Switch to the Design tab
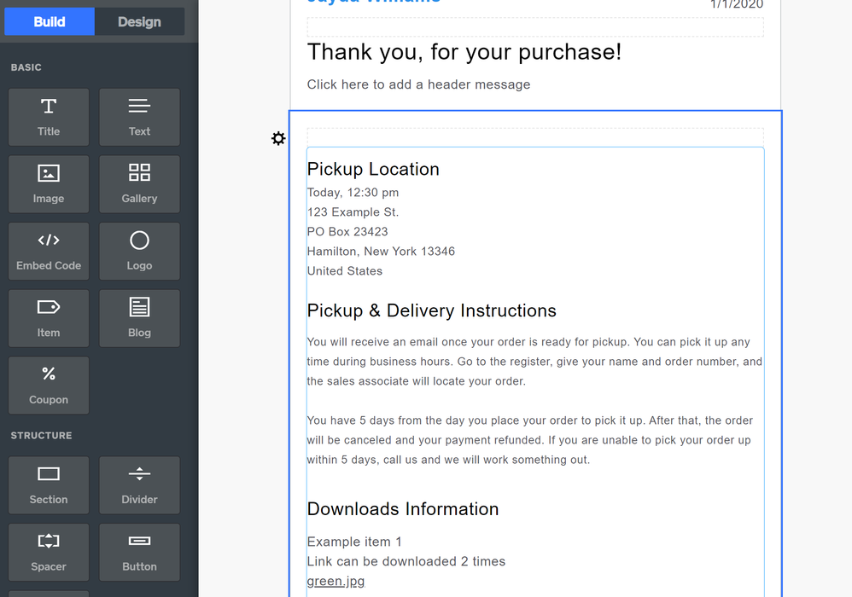852x597 pixels. coord(139,21)
